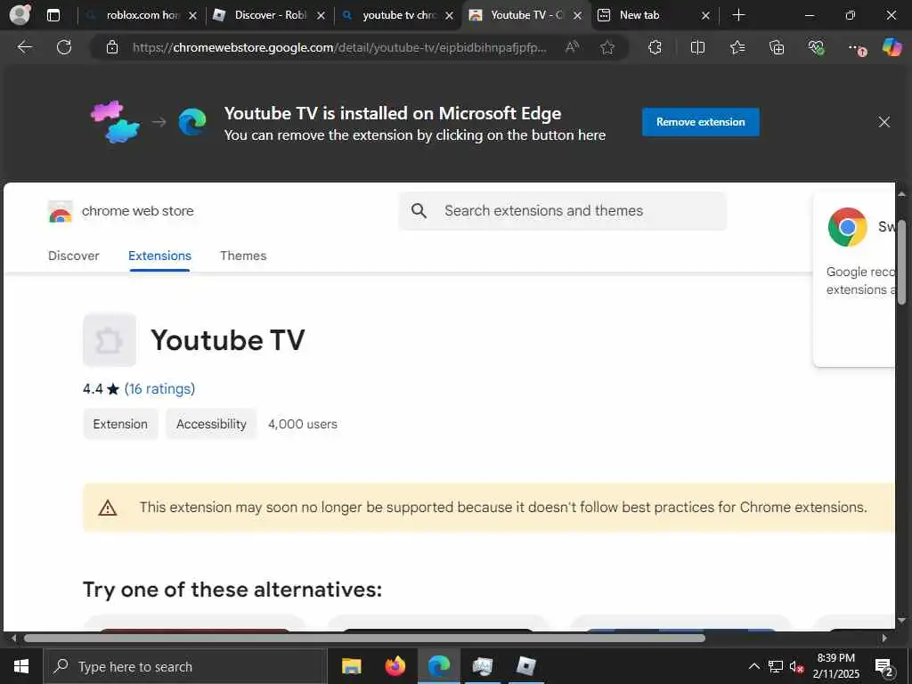Open Settings and more menu
The image size is (912, 684).
click(x=856, y=48)
